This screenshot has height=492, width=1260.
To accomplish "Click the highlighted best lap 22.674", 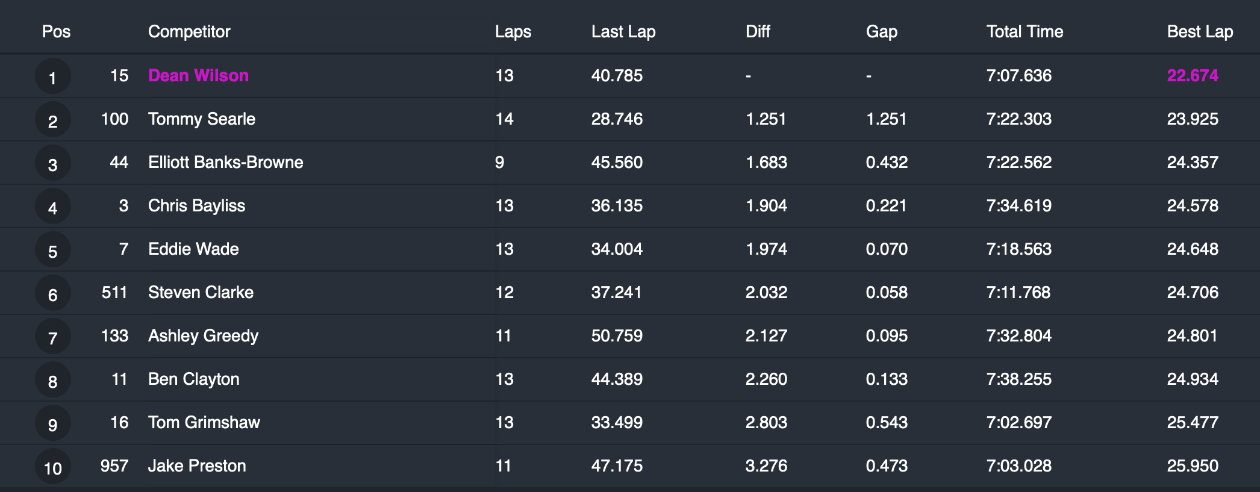I will pyautogui.click(x=1193, y=75).
